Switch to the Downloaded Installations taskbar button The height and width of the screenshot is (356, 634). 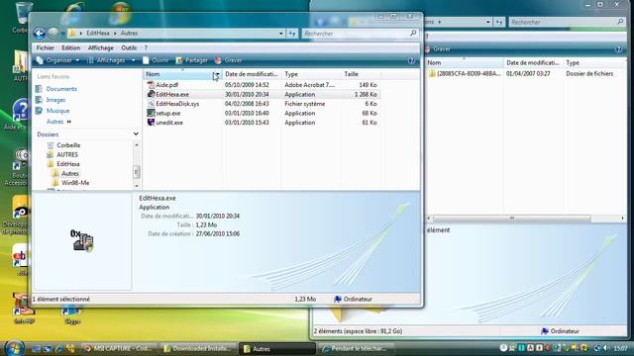tap(198, 349)
